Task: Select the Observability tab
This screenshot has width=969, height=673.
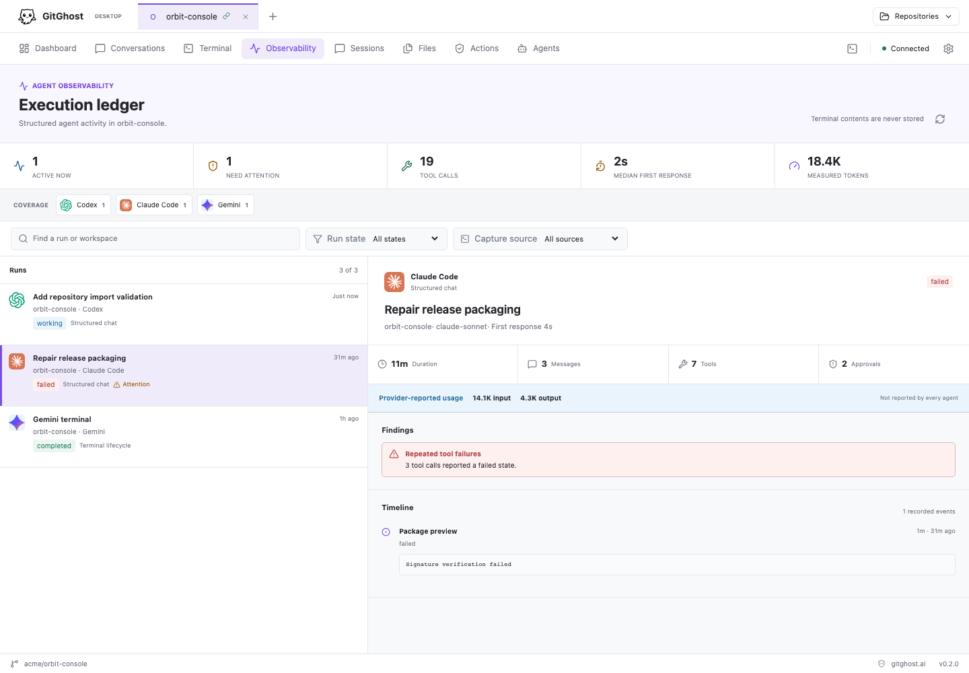Action: pos(283,48)
